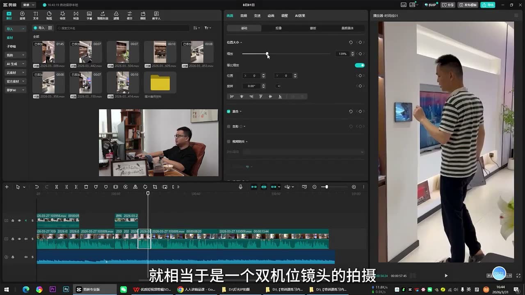
Task: Open the selection tool dropdown arrow
Action: coord(24,187)
